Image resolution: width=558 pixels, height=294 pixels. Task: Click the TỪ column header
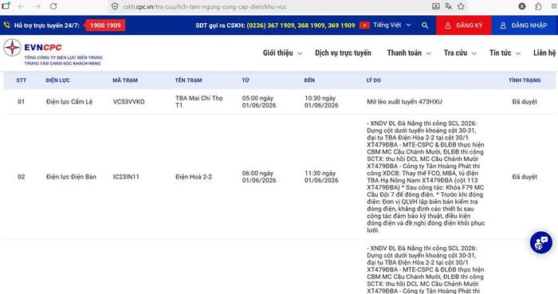[246, 80]
